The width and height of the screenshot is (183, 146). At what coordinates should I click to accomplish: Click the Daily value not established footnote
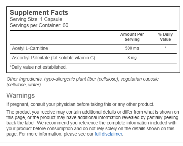tap(38, 67)
